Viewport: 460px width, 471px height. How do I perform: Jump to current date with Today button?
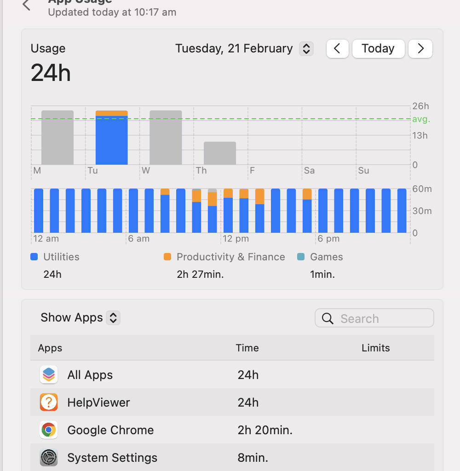pos(378,48)
